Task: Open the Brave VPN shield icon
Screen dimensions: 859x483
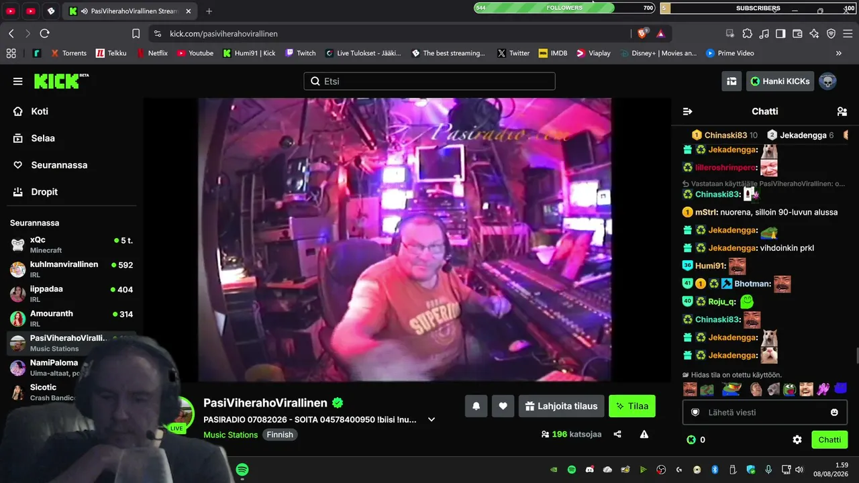Action: (831, 34)
